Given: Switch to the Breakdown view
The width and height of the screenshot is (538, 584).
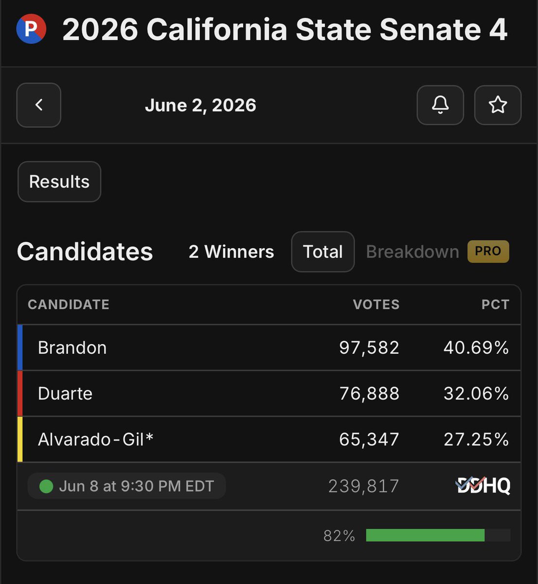Looking at the screenshot, I should [412, 252].
